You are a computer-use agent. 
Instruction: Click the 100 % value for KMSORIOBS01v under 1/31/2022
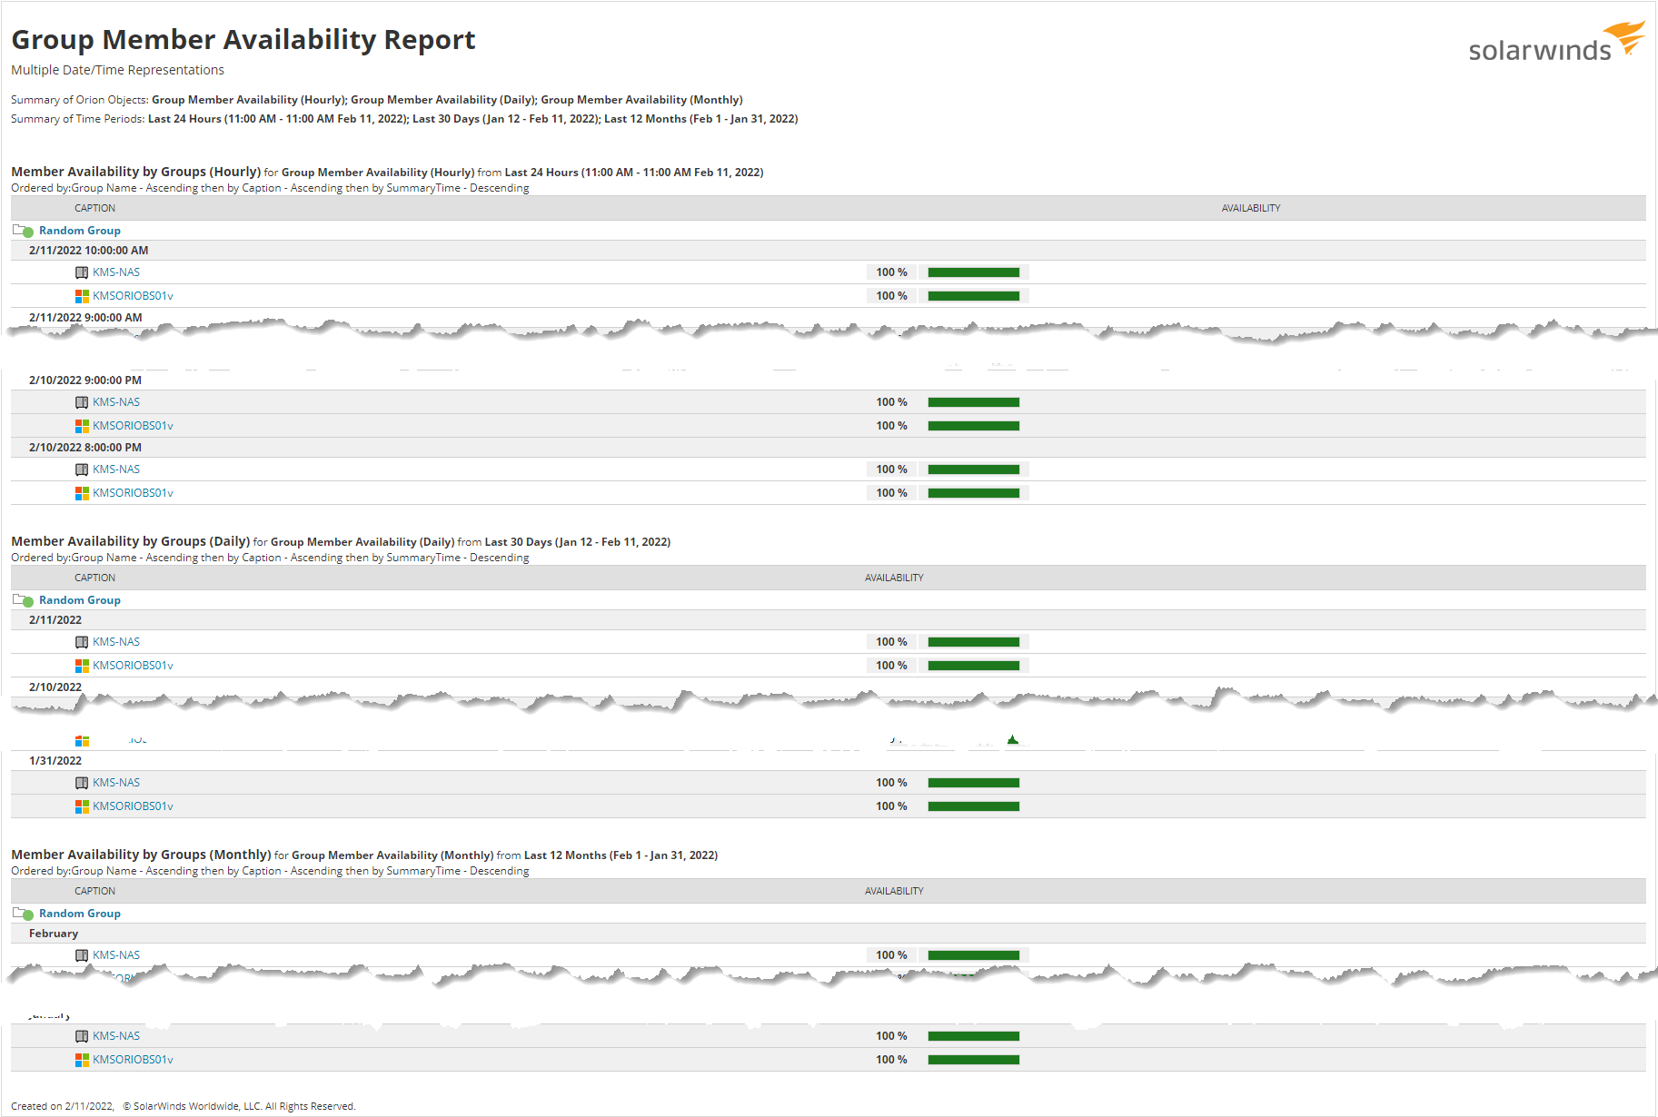click(x=891, y=806)
